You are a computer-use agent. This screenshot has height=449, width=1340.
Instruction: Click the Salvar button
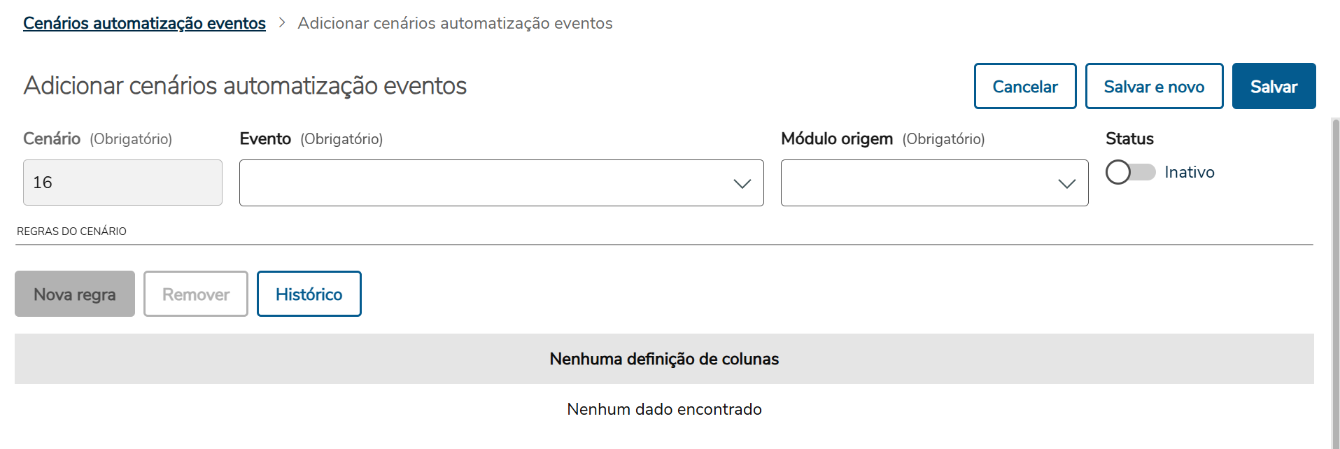[1274, 86]
